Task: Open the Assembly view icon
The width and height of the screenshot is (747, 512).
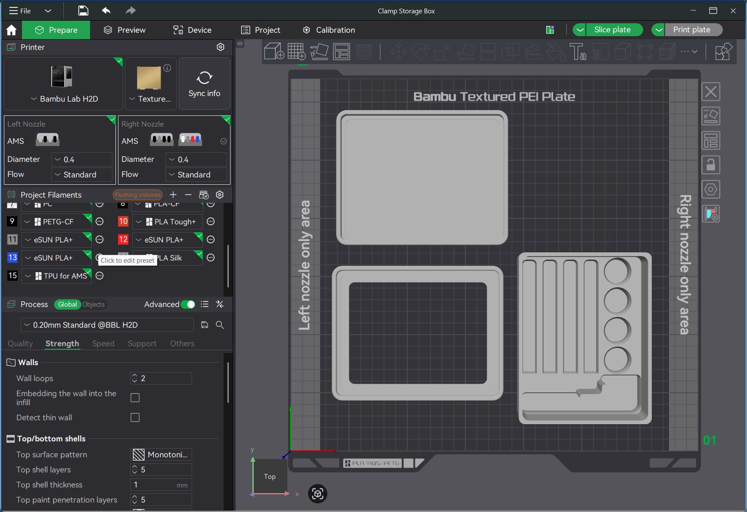Action: [x=723, y=52]
